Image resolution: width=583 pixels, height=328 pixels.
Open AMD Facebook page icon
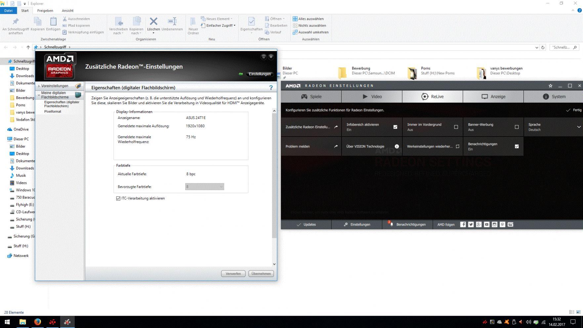point(463,225)
